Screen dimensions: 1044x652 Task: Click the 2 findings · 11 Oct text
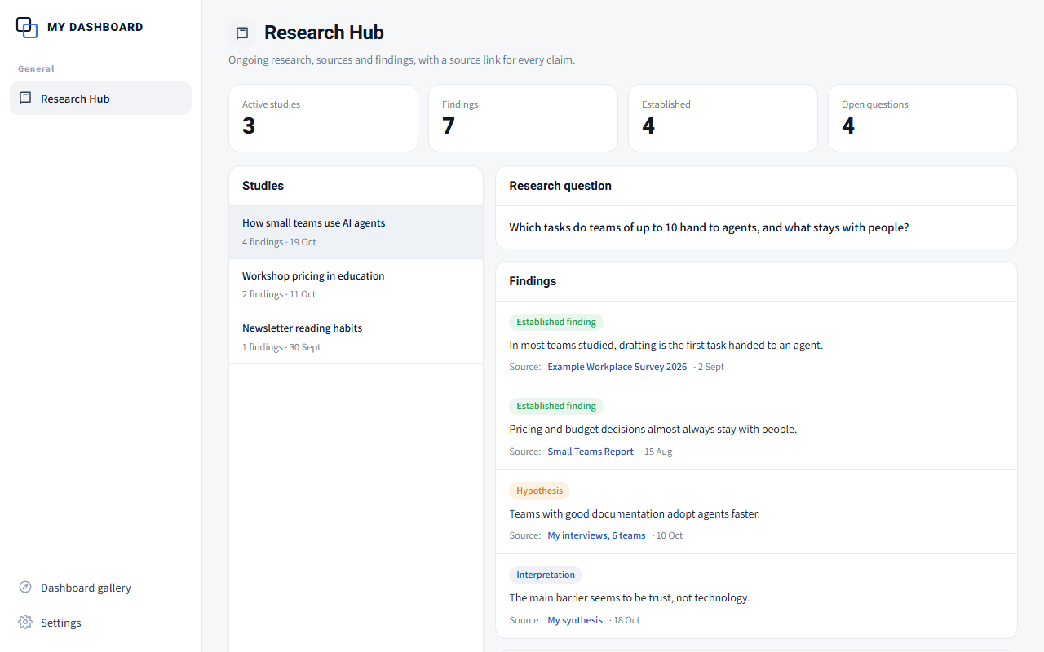[279, 294]
